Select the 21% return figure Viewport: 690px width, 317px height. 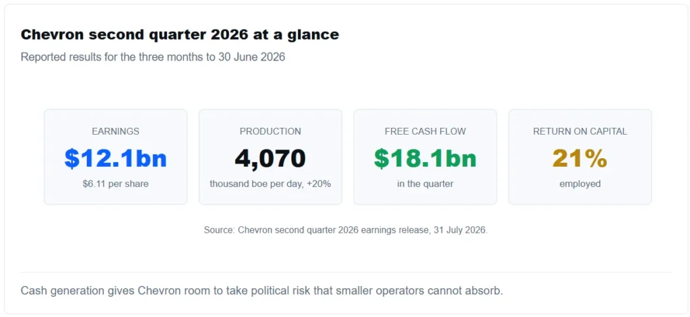[x=580, y=158]
